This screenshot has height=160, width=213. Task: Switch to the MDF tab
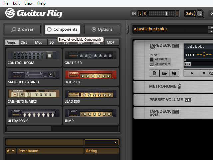[x=112, y=42]
